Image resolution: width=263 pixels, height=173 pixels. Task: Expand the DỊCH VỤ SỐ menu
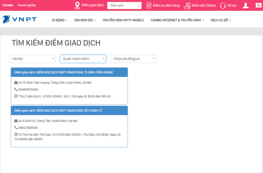point(221,20)
